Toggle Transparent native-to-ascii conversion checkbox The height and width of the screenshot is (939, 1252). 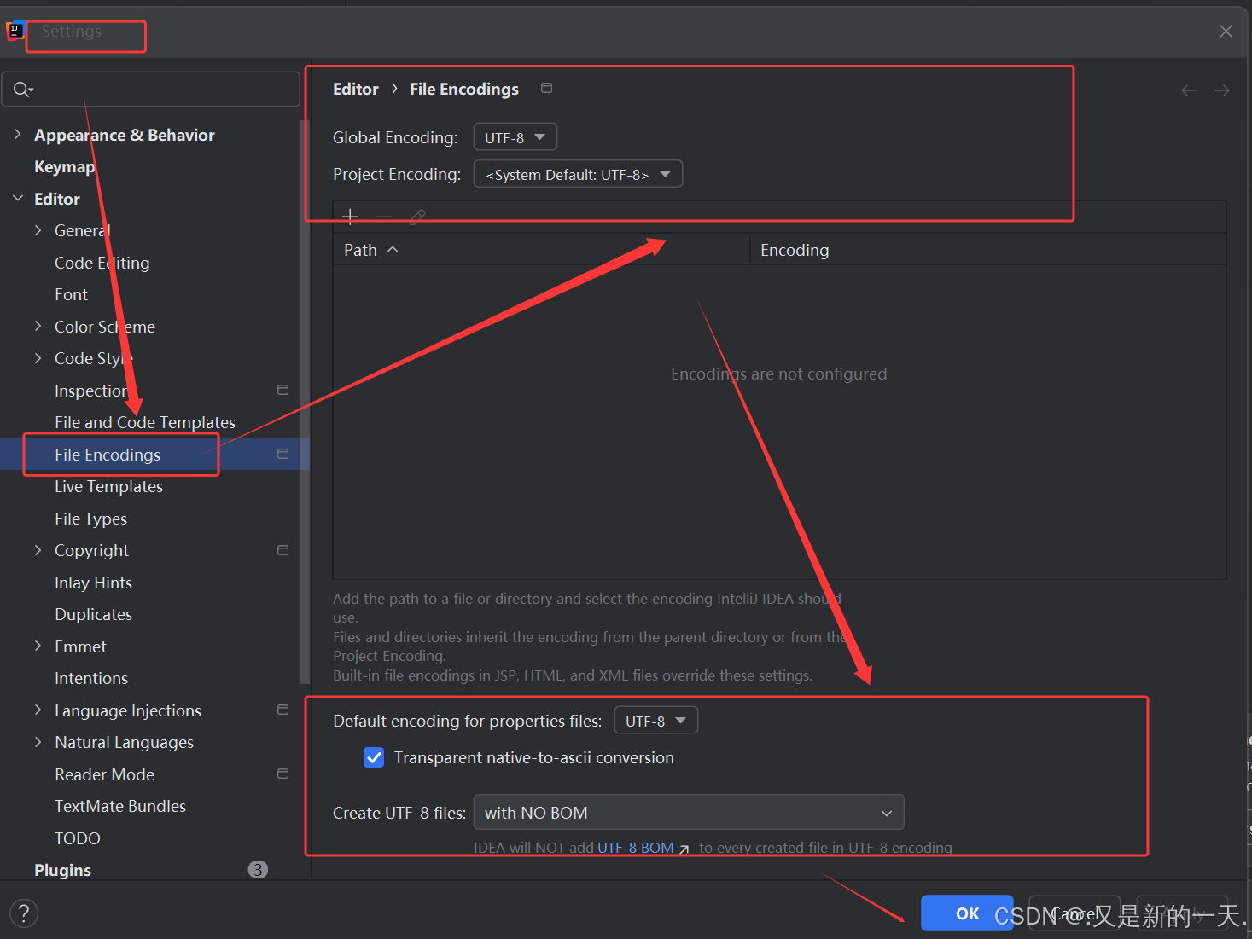click(x=374, y=757)
